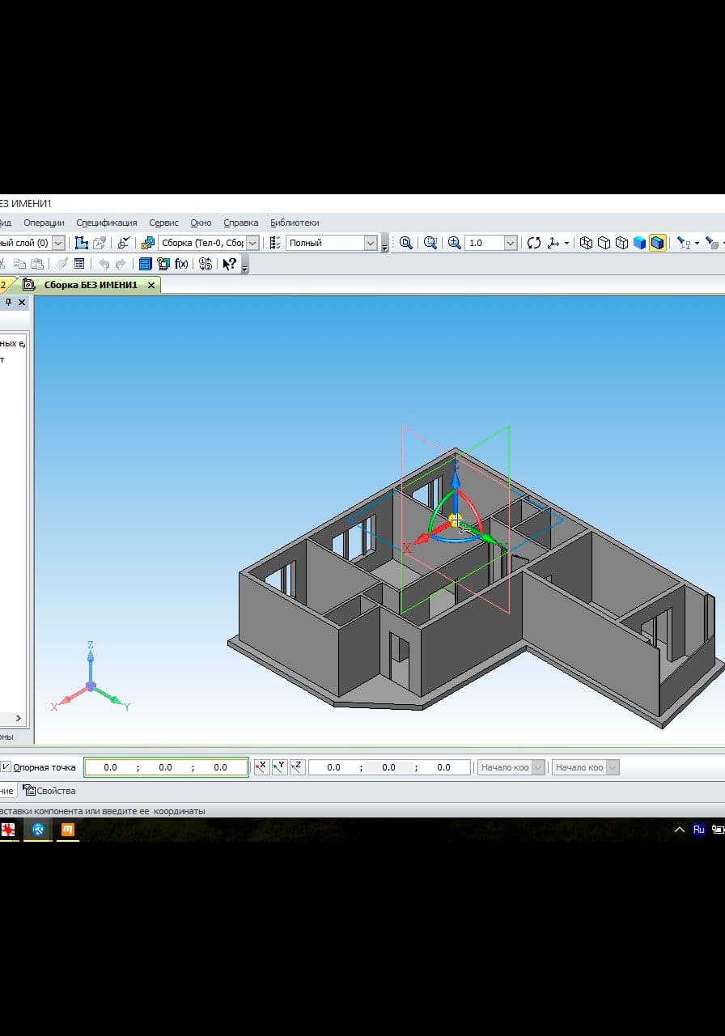The height and width of the screenshot is (1036, 725).
Task: Undo the last action
Action: tap(104, 263)
